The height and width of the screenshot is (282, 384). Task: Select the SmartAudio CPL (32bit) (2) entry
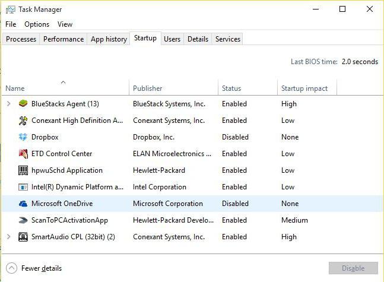pyautogui.click(x=73, y=237)
